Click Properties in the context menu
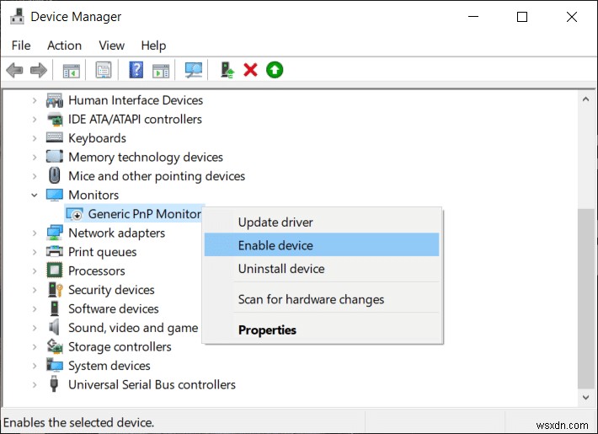 (x=267, y=330)
